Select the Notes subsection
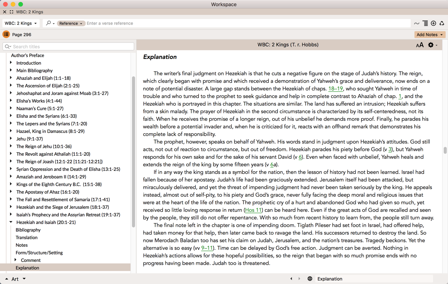 [x=22, y=245]
